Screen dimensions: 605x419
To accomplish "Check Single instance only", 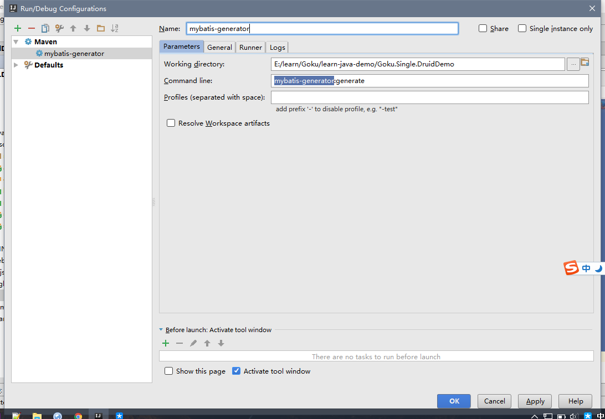I will point(522,29).
